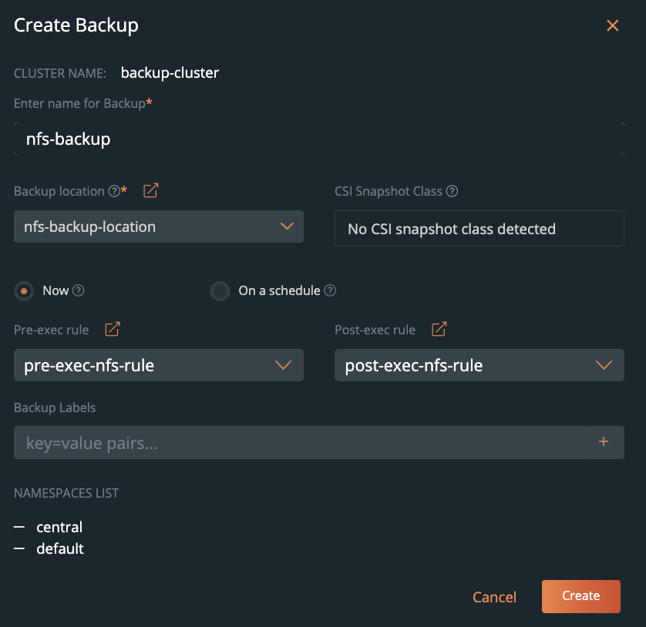Image resolution: width=646 pixels, height=627 pixels.
Task: Add backup label with plus icon
Action: (604, 442)
